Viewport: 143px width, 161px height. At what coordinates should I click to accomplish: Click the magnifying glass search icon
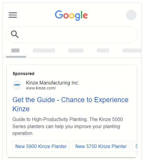(x=15, y=34)
